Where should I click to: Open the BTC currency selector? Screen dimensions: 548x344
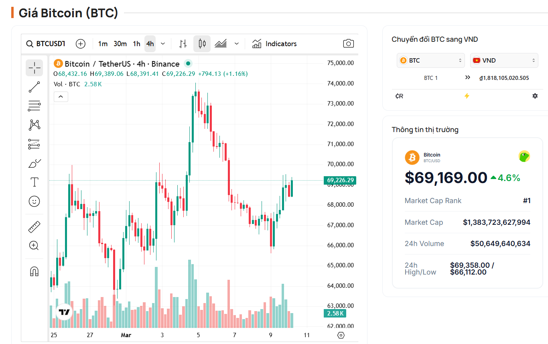tap(430, 60)
